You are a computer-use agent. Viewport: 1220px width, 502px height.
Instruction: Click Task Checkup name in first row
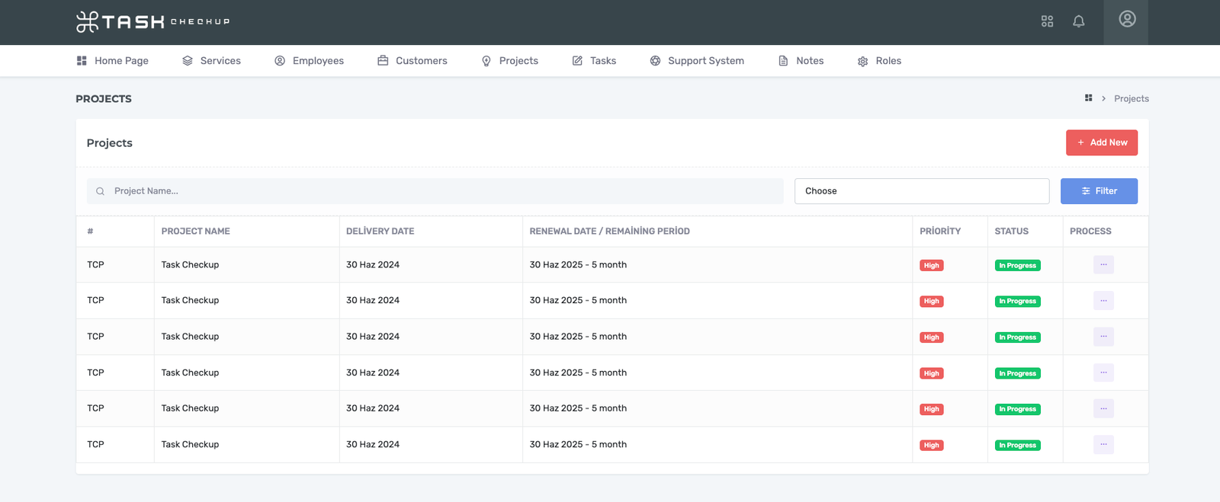coord(190,265)
